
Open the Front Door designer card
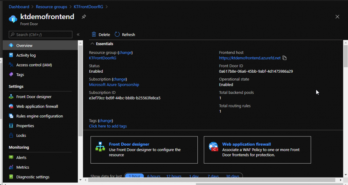(144, 150)
